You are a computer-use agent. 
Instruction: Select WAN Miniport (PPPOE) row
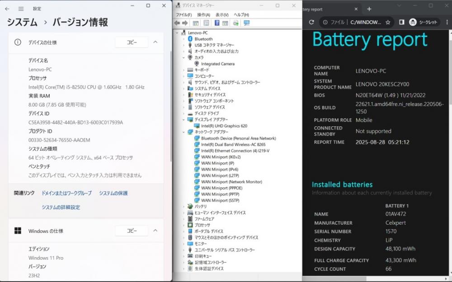tap(221, 188)
